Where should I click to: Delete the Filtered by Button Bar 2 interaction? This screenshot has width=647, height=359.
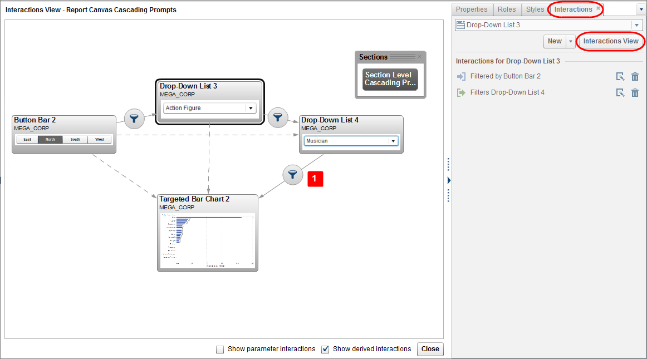tap(635, 76)
